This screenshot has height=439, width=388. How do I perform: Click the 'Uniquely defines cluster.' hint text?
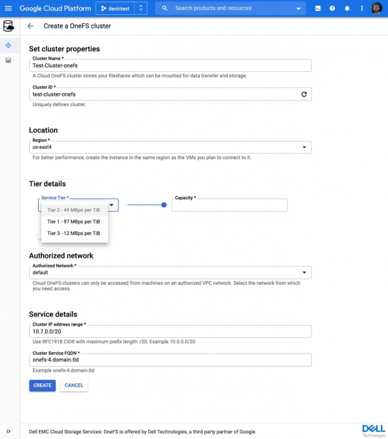(x=59, y=104)
